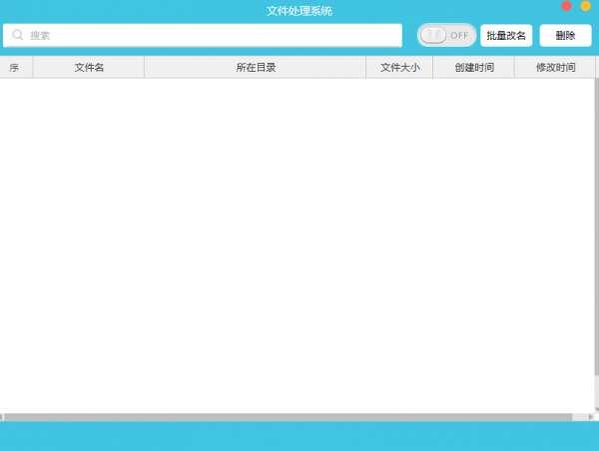Click the horizontal scrollbar left arrow

coord(3,417)
